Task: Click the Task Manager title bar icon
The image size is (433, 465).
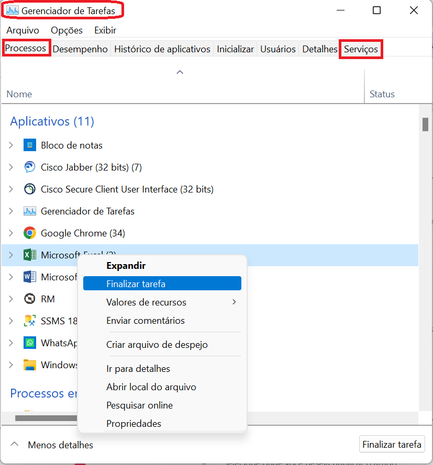Action: pos(12,10)
